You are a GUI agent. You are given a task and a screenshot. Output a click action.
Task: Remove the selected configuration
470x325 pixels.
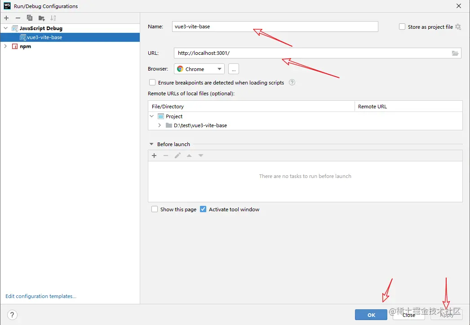click(x=18, y=18)
